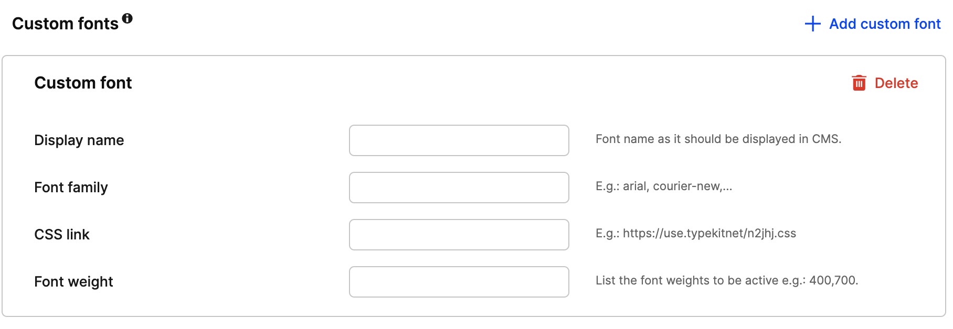This screenshot has height=329, width=953.
Task: Focus the Display name input field
Action: coord(459,140)
